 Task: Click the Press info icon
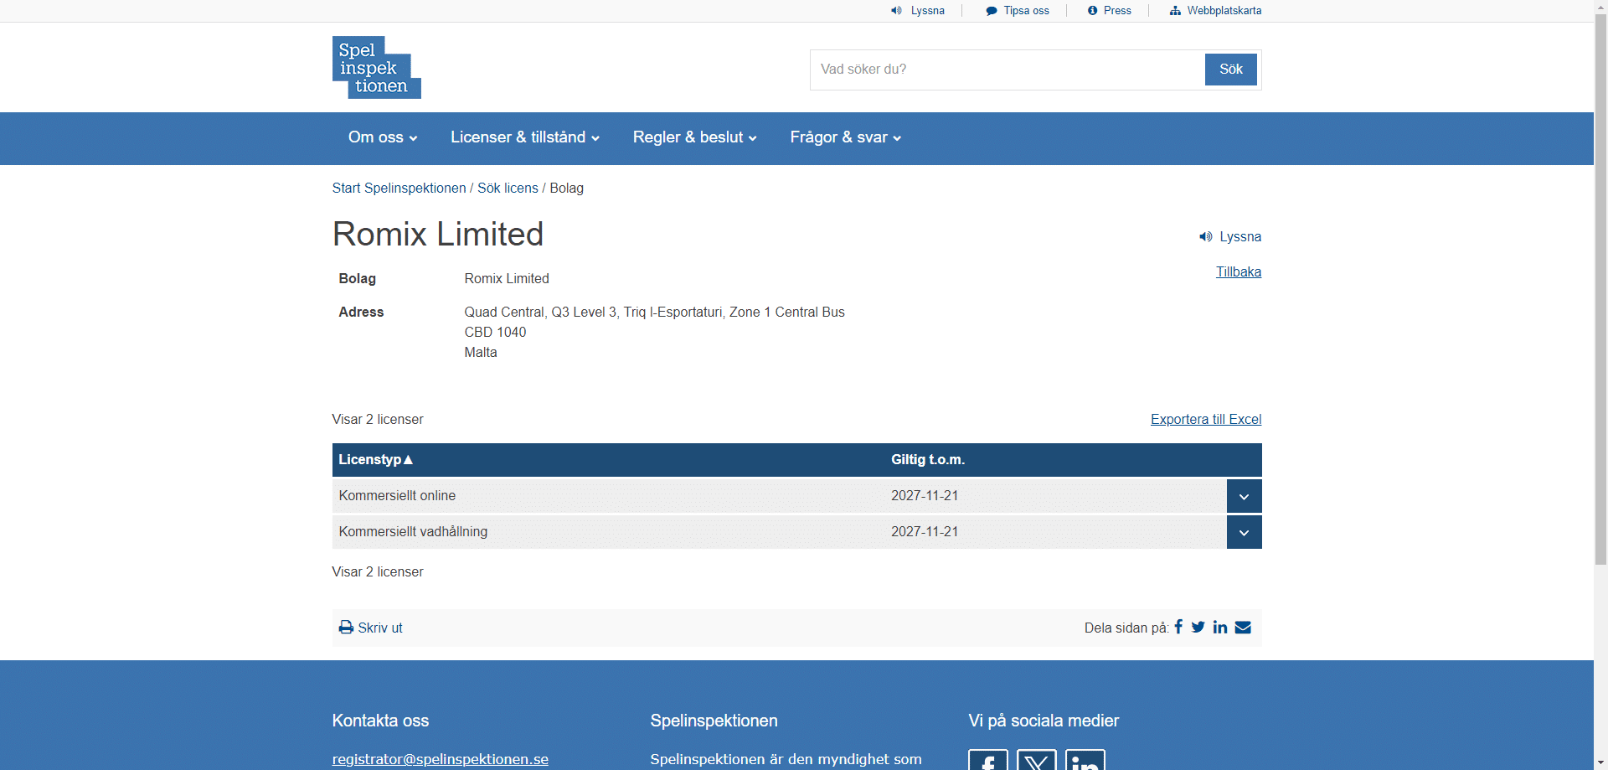[x=1092, y=11]
